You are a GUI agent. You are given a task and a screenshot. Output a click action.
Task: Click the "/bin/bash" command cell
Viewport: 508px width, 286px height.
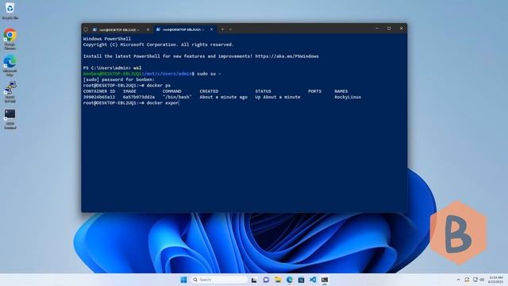[177, 97]
